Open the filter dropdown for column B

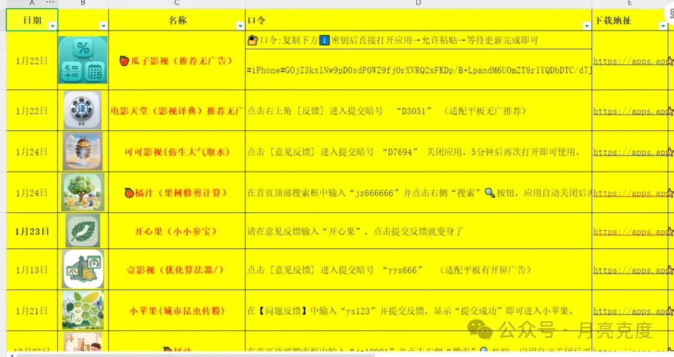click(x=104, y=26)
